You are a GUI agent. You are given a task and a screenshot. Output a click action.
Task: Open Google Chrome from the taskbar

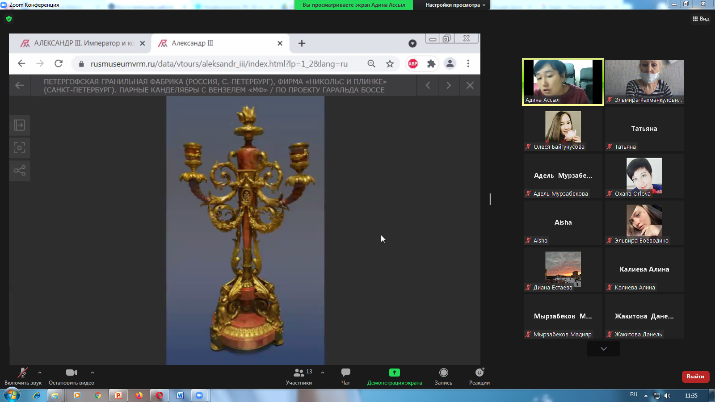coord(98,395)
